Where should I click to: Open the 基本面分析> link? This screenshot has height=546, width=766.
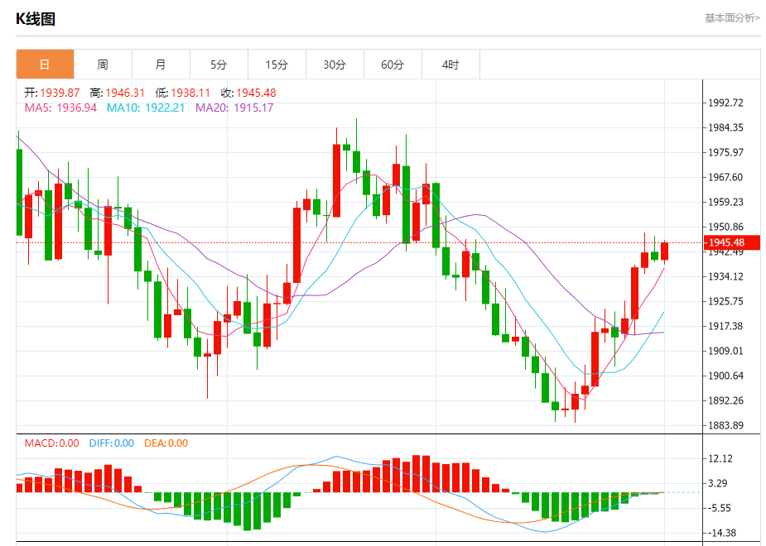[x=732, y=18]
